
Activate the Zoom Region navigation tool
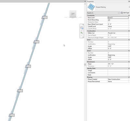tap(82, 33)
